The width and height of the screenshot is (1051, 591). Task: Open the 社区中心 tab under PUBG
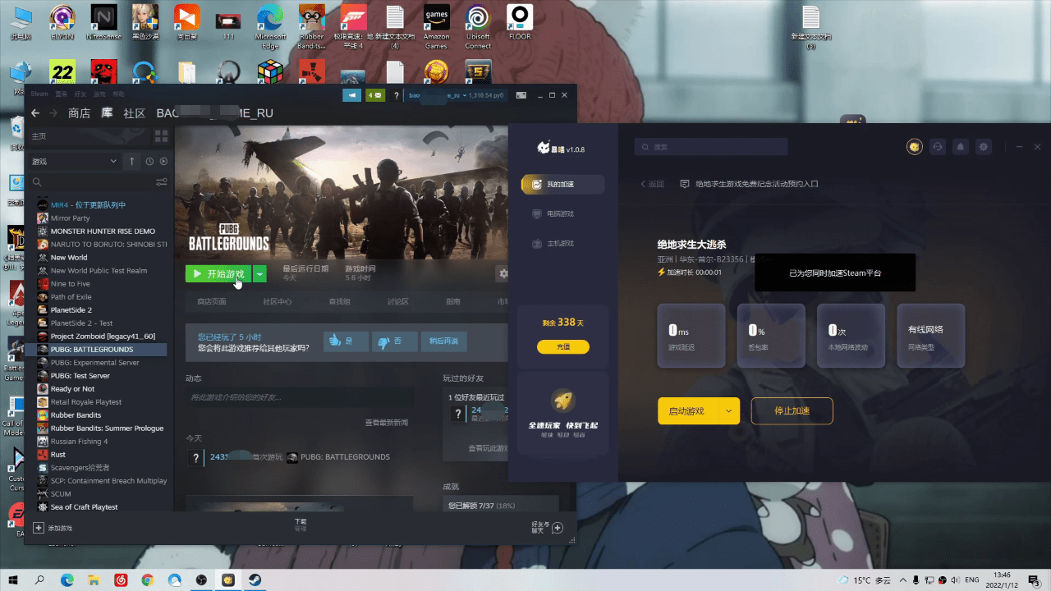pos(278,302)
